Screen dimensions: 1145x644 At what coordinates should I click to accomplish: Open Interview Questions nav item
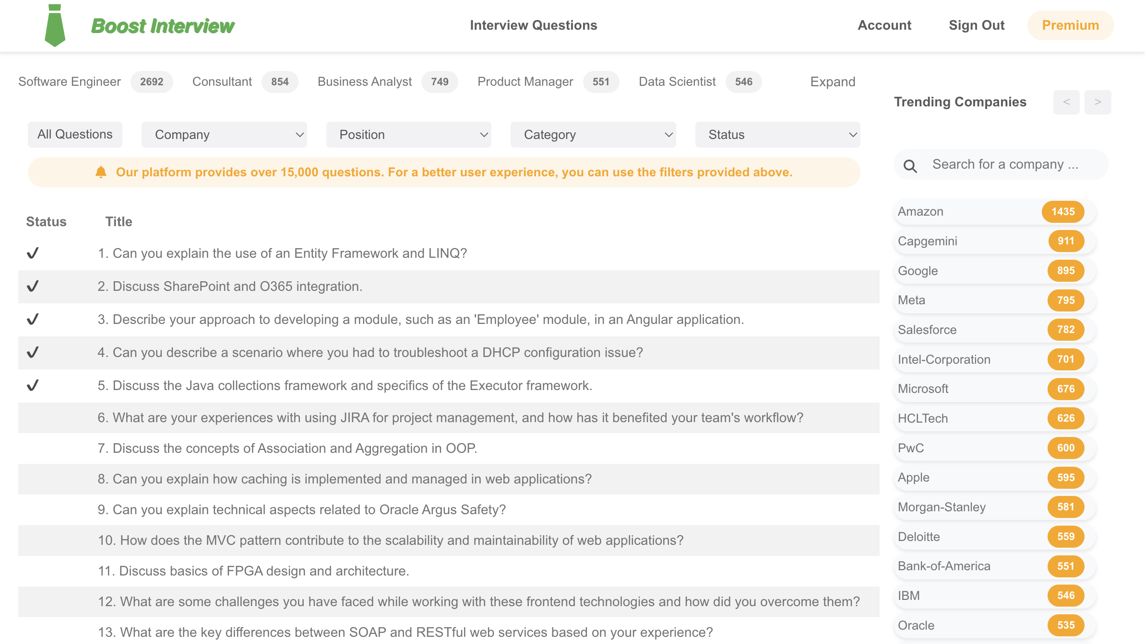533,25
